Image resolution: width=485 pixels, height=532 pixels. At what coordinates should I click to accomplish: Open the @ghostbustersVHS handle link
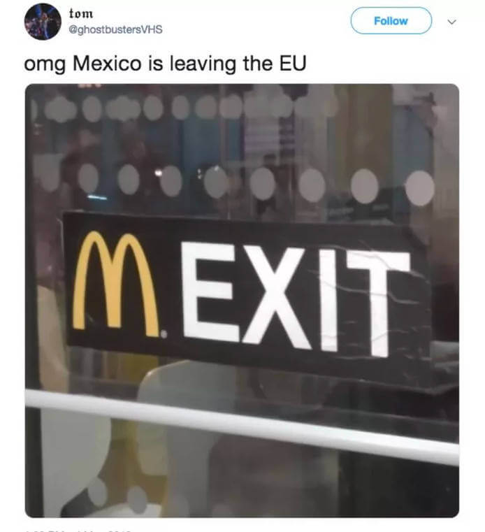(x=115, y=29)
